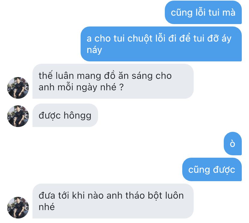Click the word 'được' in the blue 'cũng được' bubble
Screen dimensions: 249x223
coord(224,170)
